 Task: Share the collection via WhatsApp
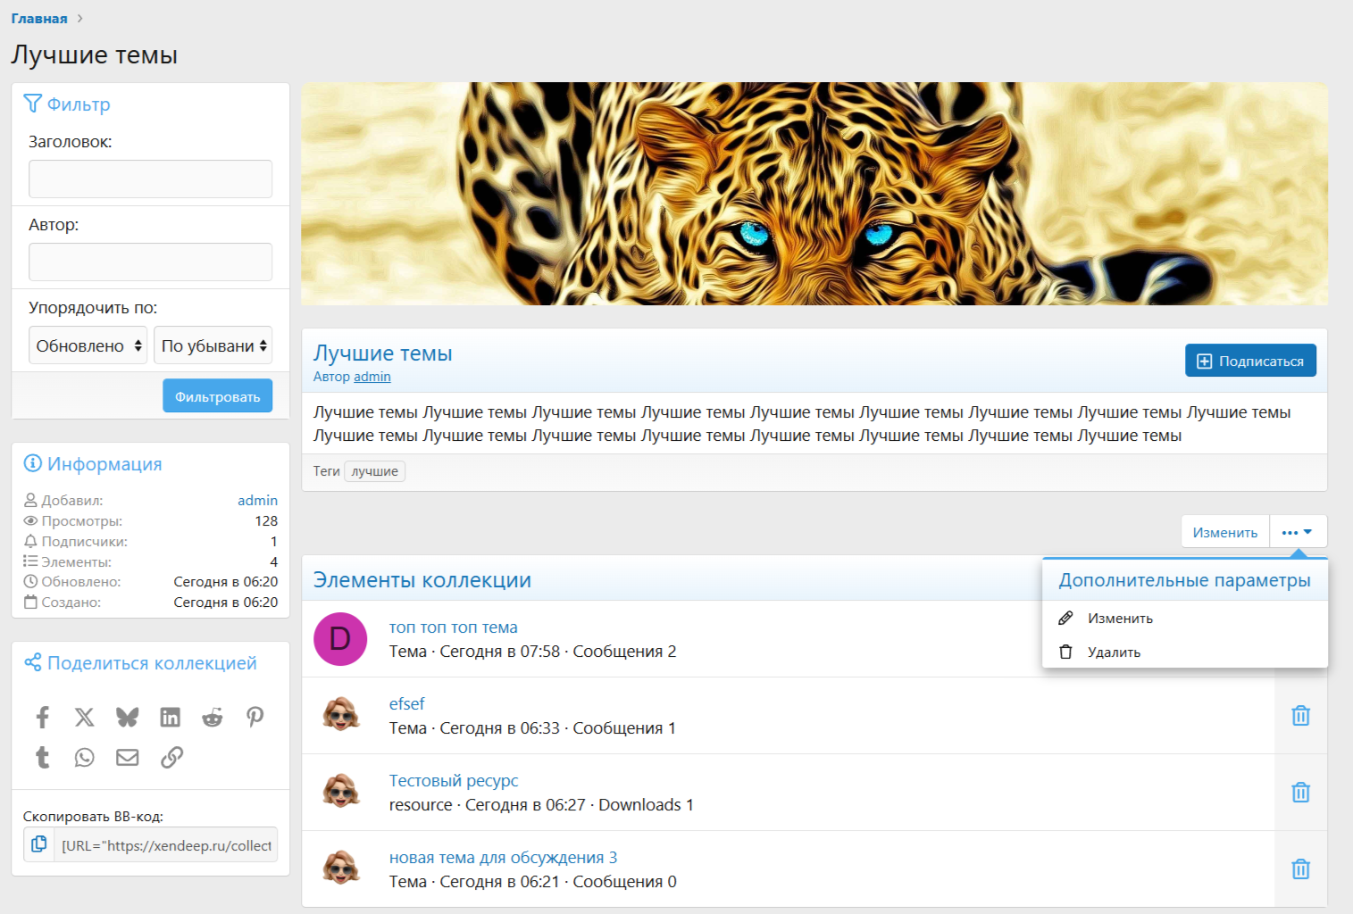tap(84, 758)
